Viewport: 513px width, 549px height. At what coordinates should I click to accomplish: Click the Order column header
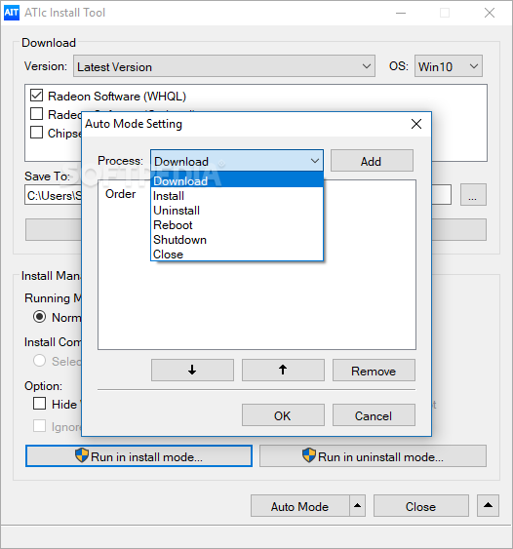pos(120,194)
